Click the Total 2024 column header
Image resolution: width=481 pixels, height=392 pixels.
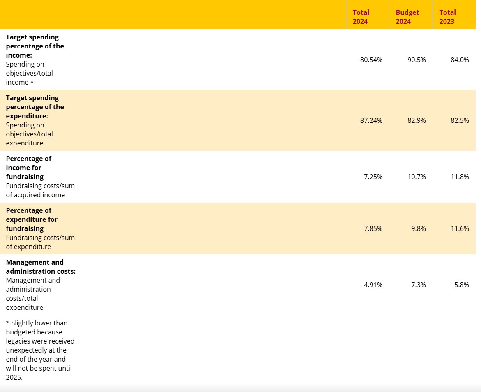[x=361, y=17]
